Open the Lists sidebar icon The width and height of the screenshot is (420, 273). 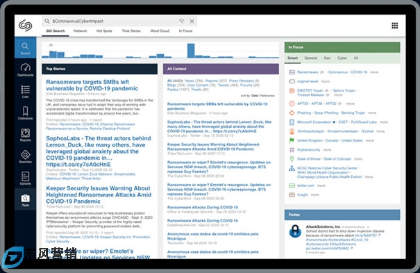25,92
